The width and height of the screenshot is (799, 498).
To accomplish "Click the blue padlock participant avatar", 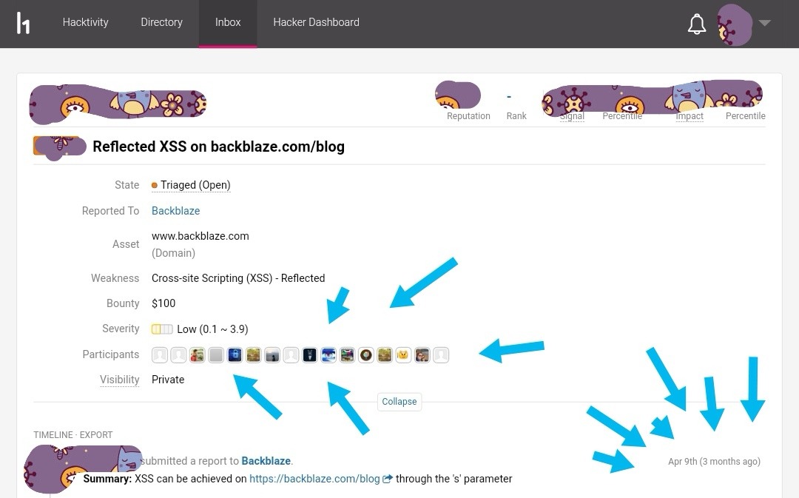I will point(235,355).
